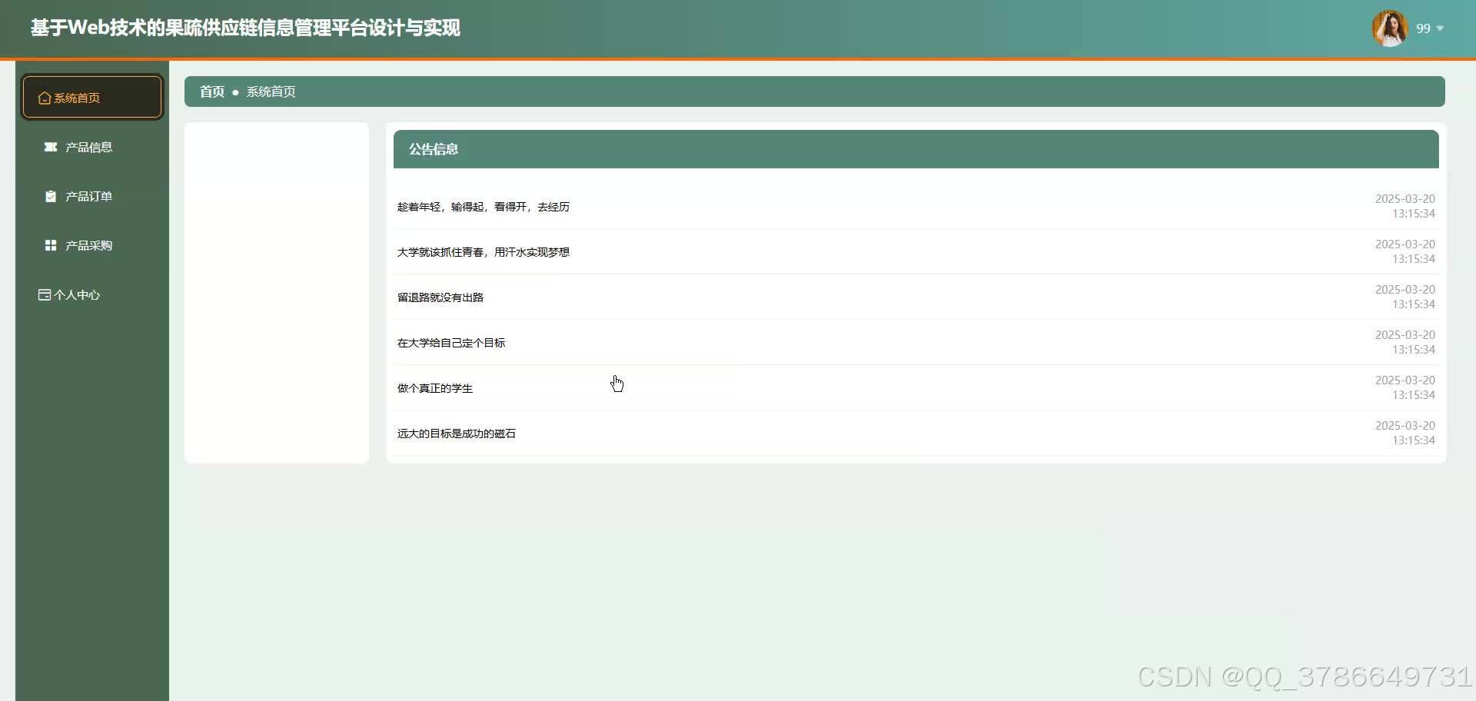The width and height of the screenshot is (1476, 701).
Task: Click the 首页 breadcrumb link
Action: coord(211,91)
